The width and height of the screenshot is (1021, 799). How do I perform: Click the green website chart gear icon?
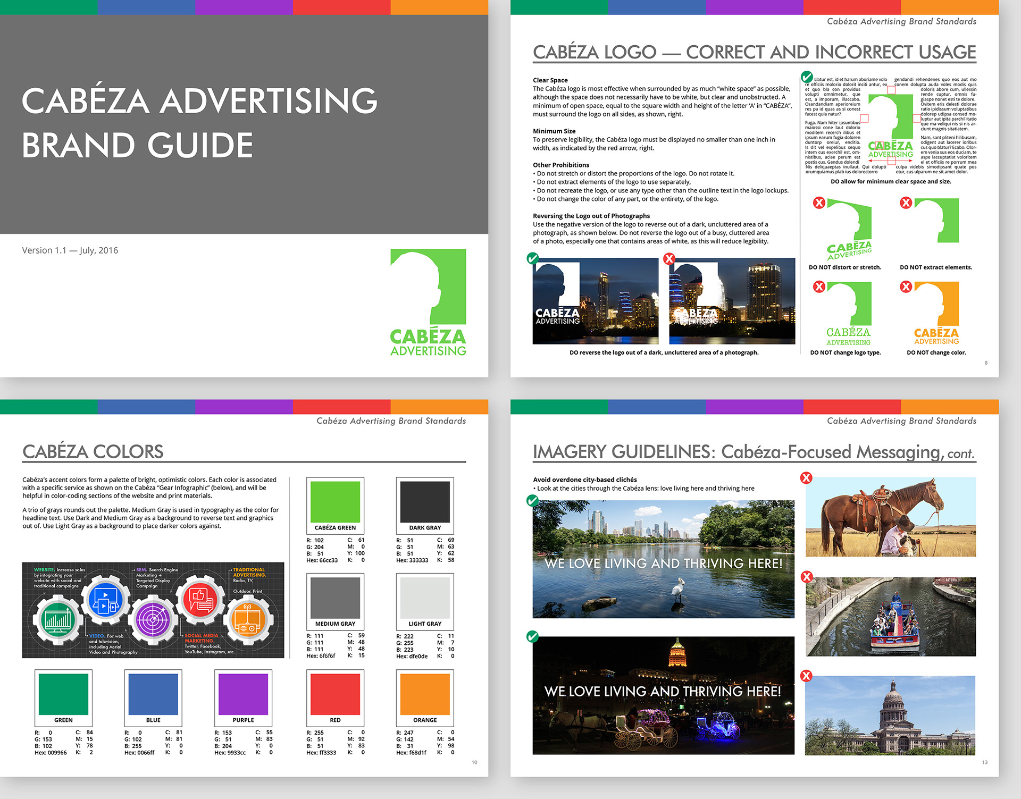point(57,619)
